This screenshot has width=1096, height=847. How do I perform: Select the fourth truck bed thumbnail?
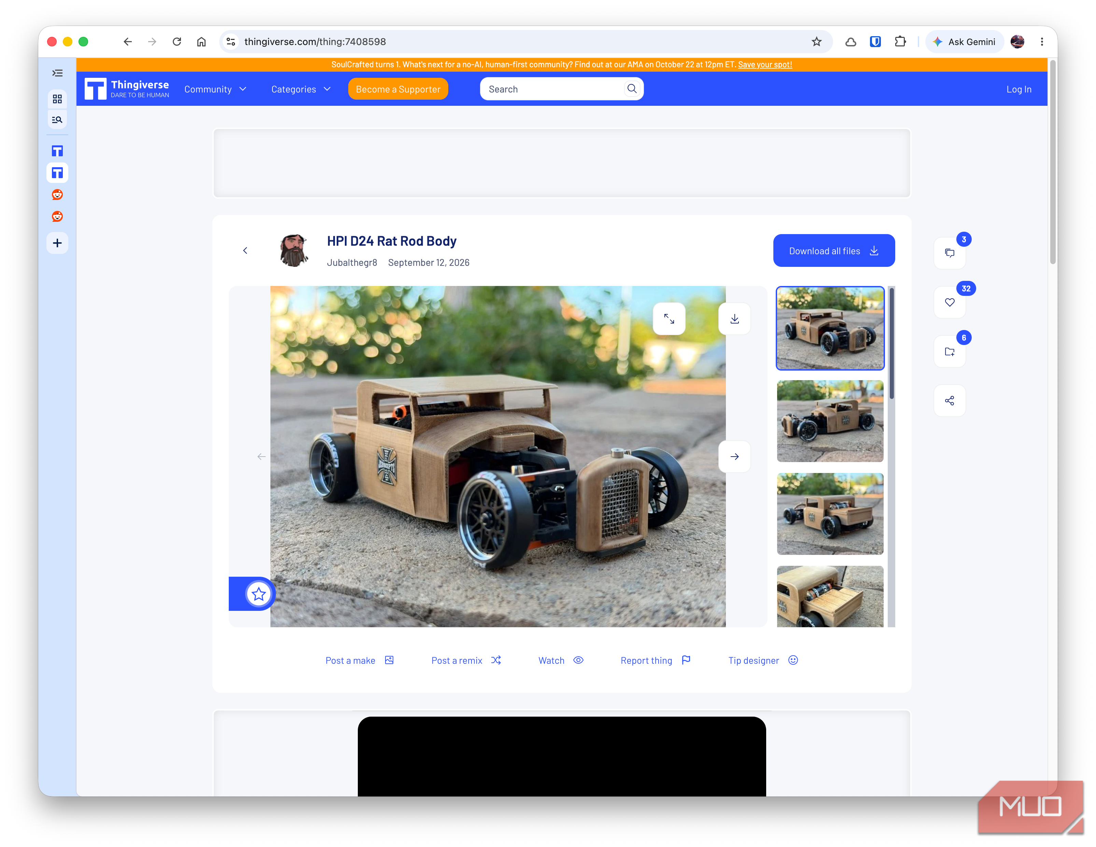(x=830, y=597)
